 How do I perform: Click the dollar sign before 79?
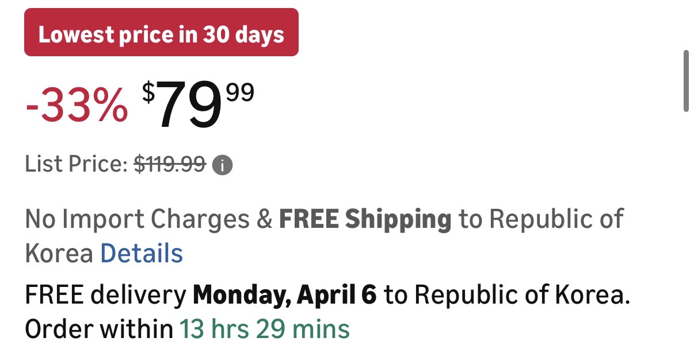click(x=148, y=92)
